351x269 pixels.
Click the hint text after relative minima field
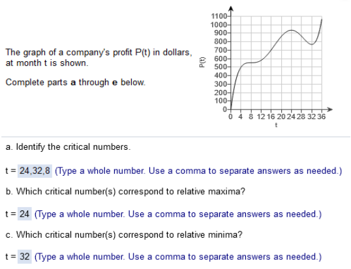(x=178, y=257)
